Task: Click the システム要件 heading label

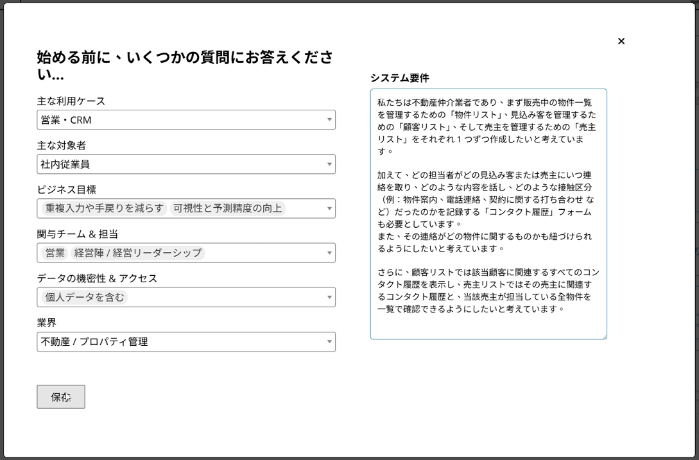Action: pos(399,78)
